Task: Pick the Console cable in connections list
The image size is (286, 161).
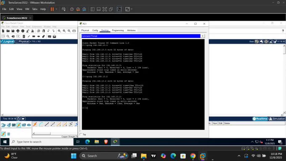Action: tap(41, 124)
